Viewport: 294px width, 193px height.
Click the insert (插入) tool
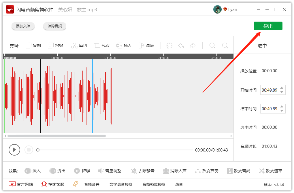(x=124, y=45)
